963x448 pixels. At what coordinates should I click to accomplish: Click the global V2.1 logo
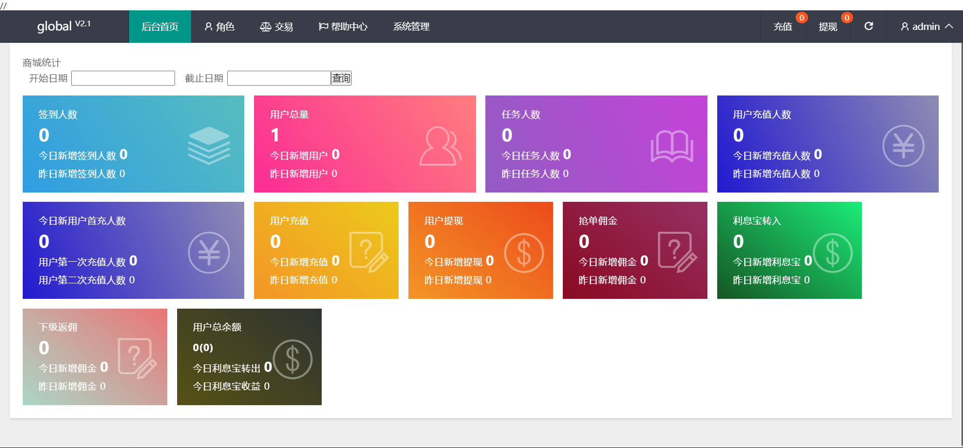pos(64,26)
